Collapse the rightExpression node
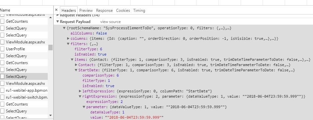The width and height of the screenshot is (313, 120). coord(80,96)
